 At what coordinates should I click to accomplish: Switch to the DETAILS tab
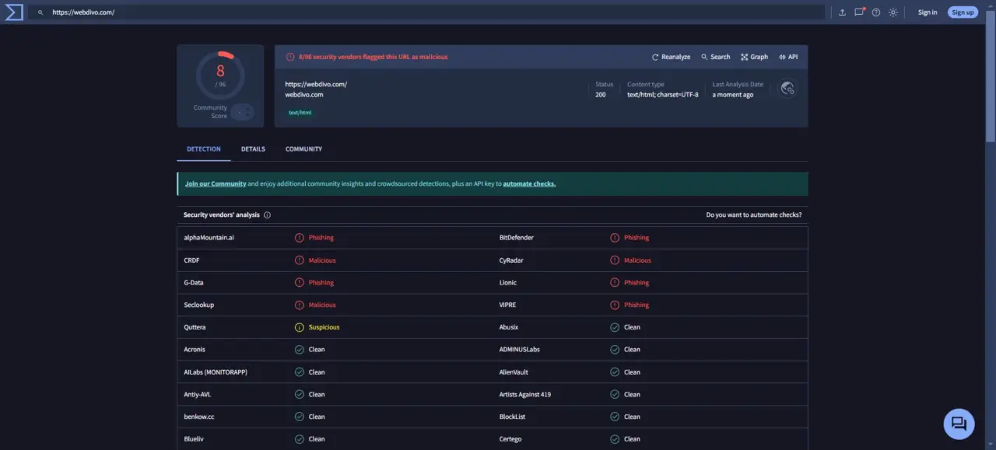click(252, 148)
